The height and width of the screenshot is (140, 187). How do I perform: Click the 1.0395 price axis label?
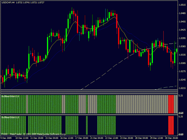click(182, 38)
